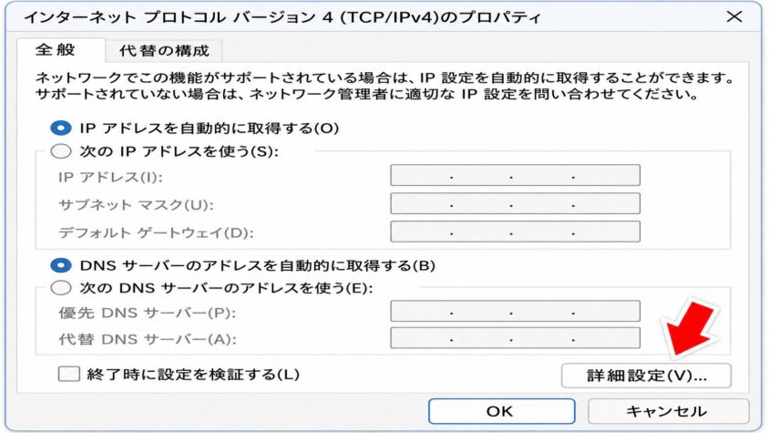
Task: Select IP アドレスを自動的に取得する radio button
Action: (61, 129)
